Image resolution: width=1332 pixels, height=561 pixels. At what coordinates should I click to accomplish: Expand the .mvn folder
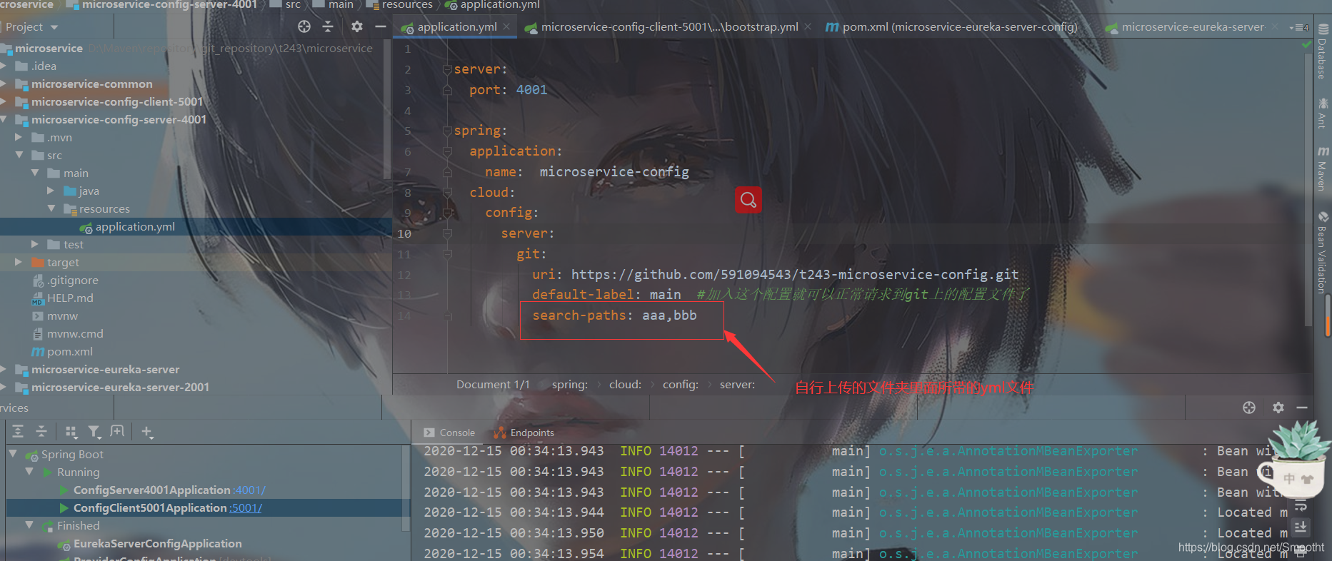(19, 137)
